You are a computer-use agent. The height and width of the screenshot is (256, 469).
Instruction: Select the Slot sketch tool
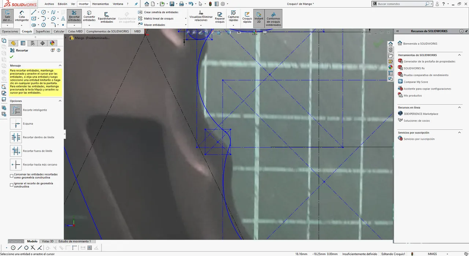[34, 25]
